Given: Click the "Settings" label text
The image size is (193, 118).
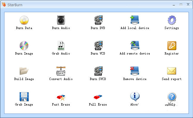Looking at the screenshot, I should [172, 28].
